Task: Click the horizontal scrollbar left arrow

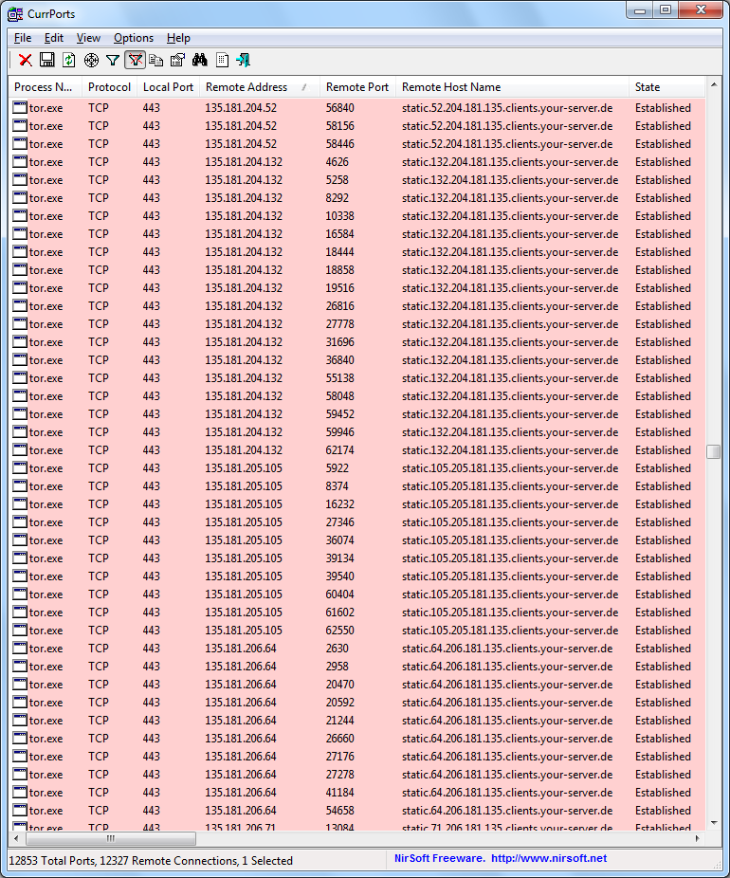Action: coord(16,838)
